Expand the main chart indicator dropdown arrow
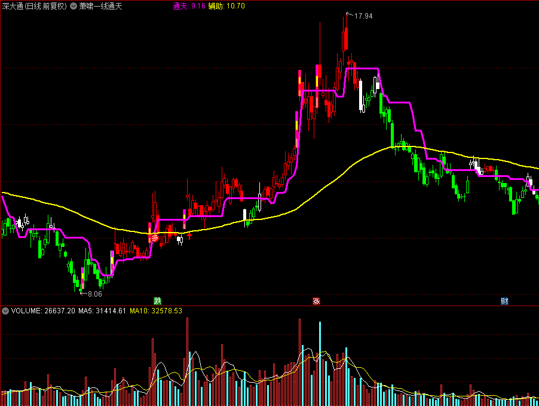539x406 pixels. click(73, 6)
